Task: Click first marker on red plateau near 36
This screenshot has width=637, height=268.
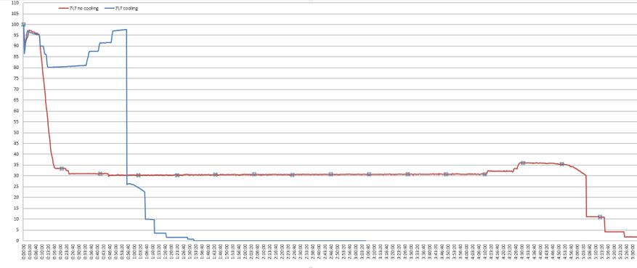Action: click(x=523, y=163)
